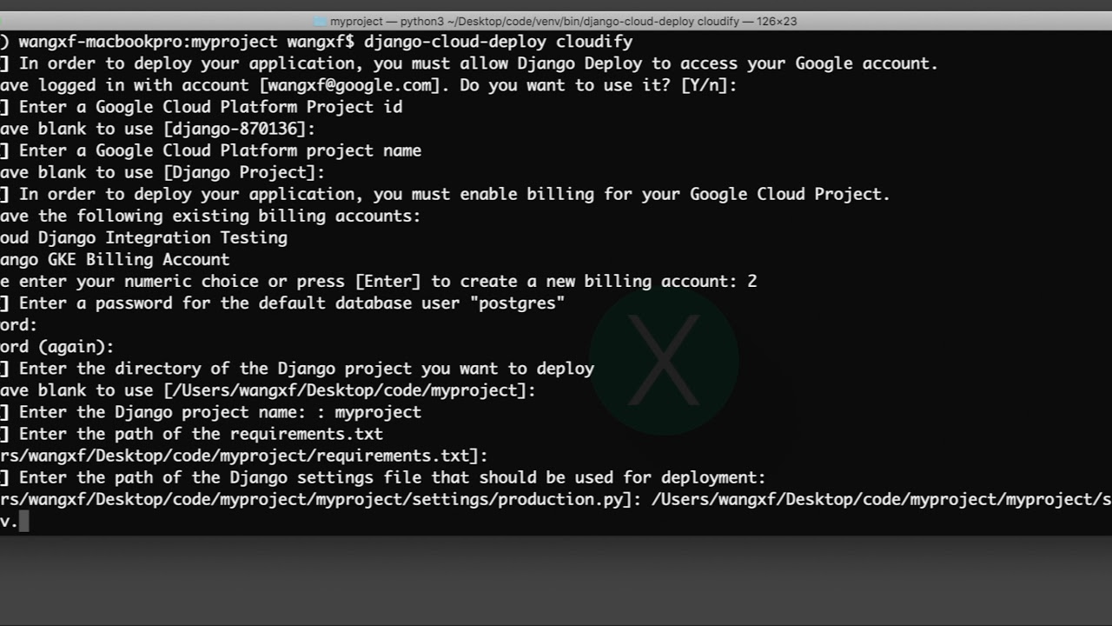Click the requirements.txt default path line

243,456
